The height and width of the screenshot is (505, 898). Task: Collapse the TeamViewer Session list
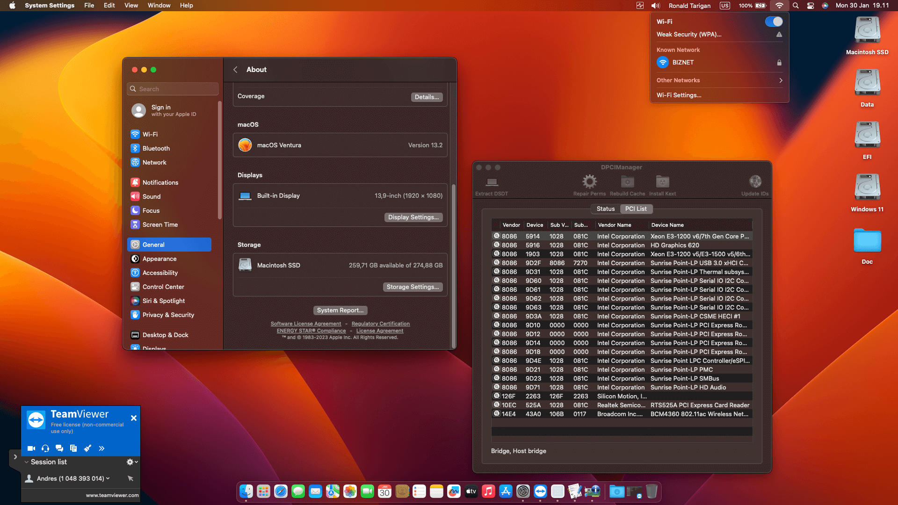pos(26,462)
